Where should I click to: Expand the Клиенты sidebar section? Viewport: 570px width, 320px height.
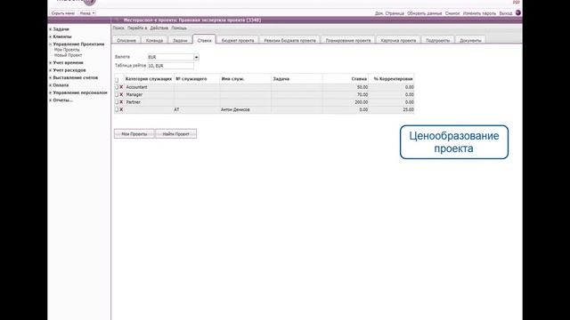tap(51, 36)
